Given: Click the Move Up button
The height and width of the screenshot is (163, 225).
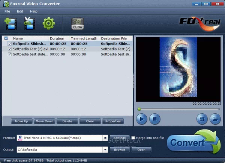Looking at the screenshot, I should click(x=21, y=121).
